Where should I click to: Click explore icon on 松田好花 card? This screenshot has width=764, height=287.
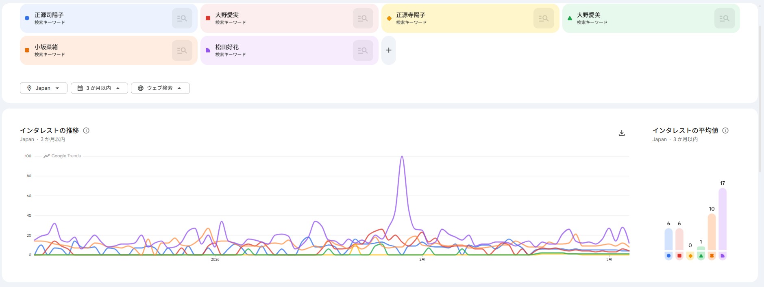(363, 50)
